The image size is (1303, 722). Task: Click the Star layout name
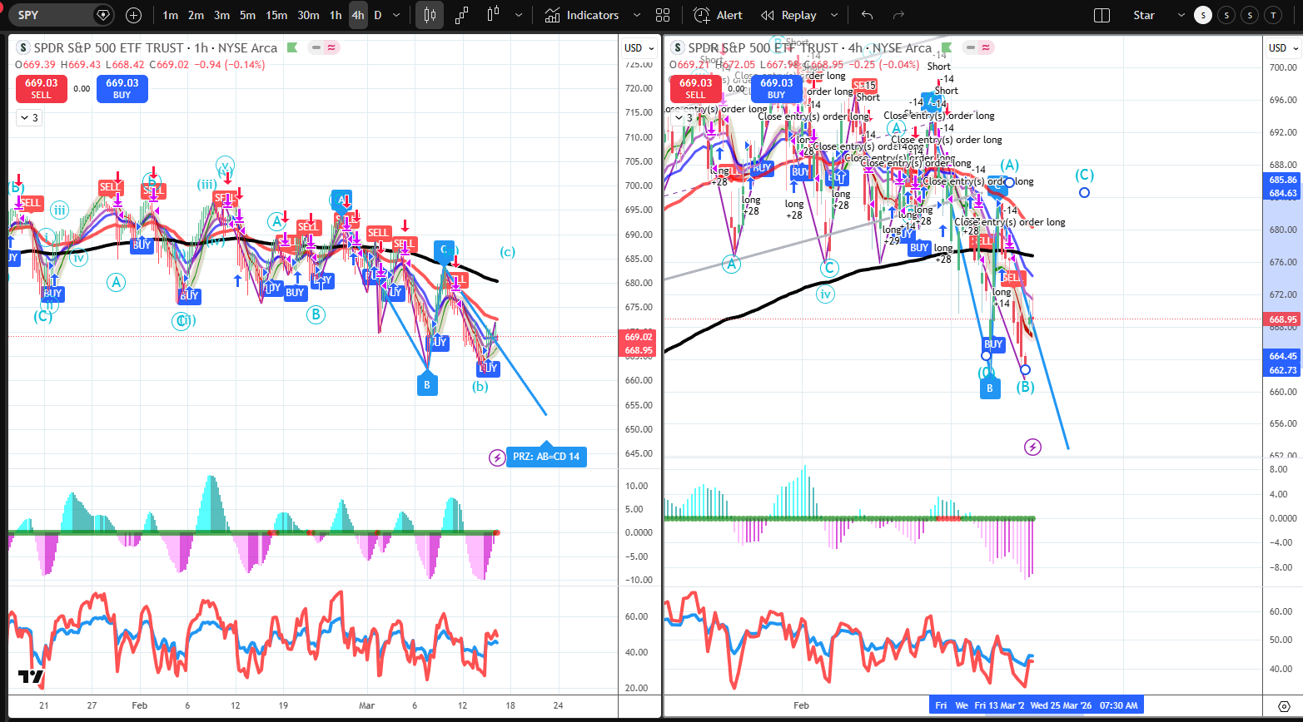pos(1143,15)
